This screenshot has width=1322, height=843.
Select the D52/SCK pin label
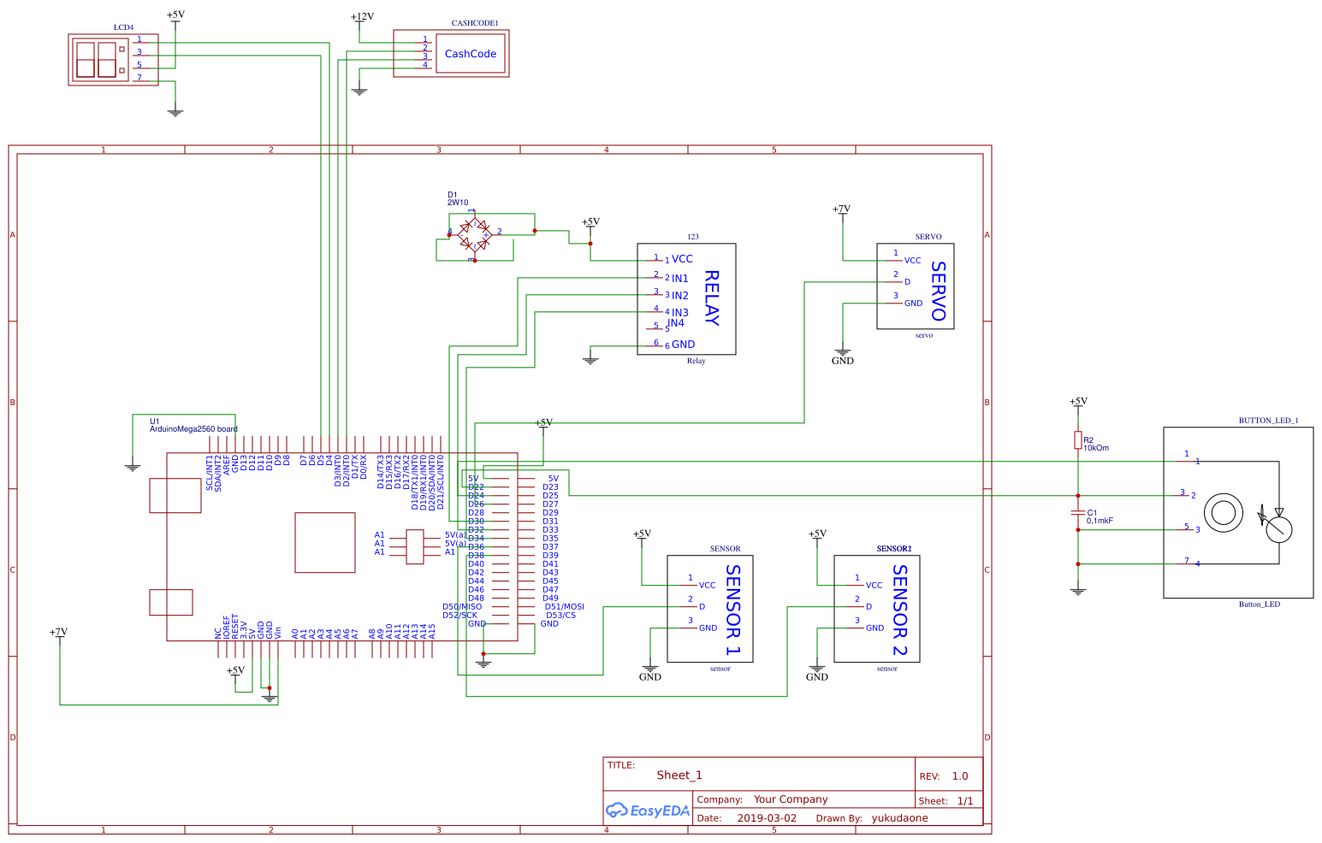coord(460,616)
